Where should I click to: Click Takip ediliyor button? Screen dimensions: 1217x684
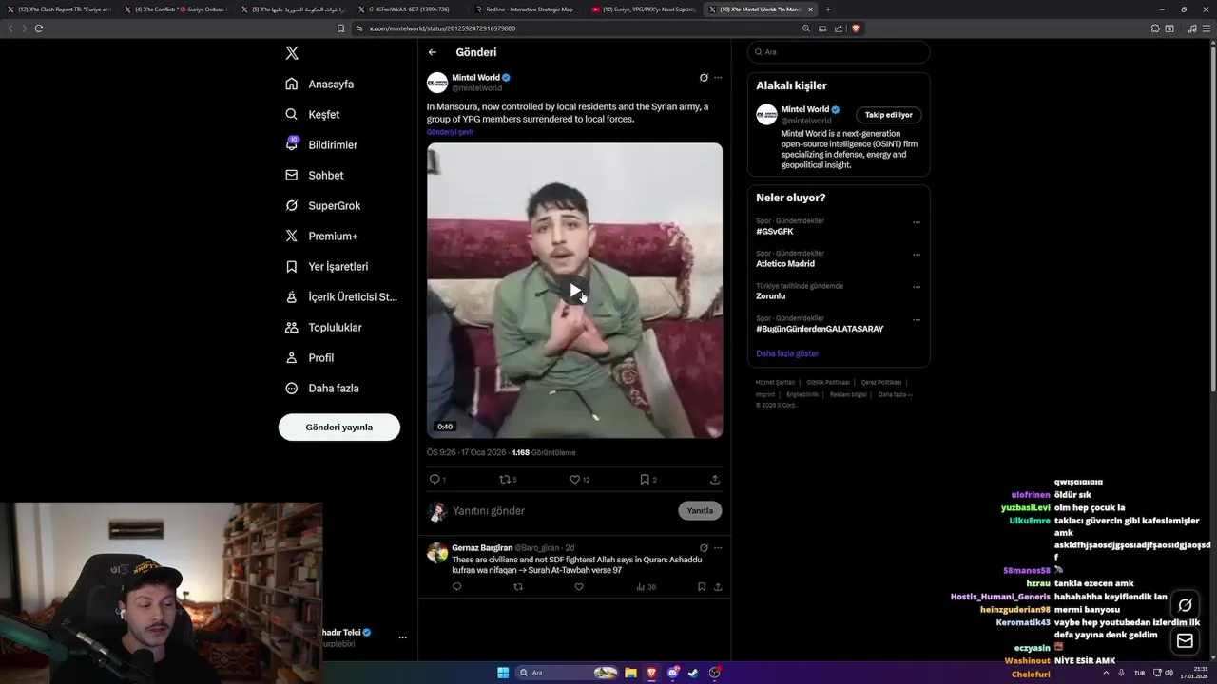(889, 115)
